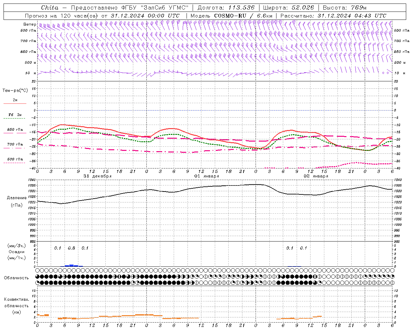Select the "(мм/3ч.)" precipitation unit label
This screenshot has width=411, height=328.
click(17, 246)
